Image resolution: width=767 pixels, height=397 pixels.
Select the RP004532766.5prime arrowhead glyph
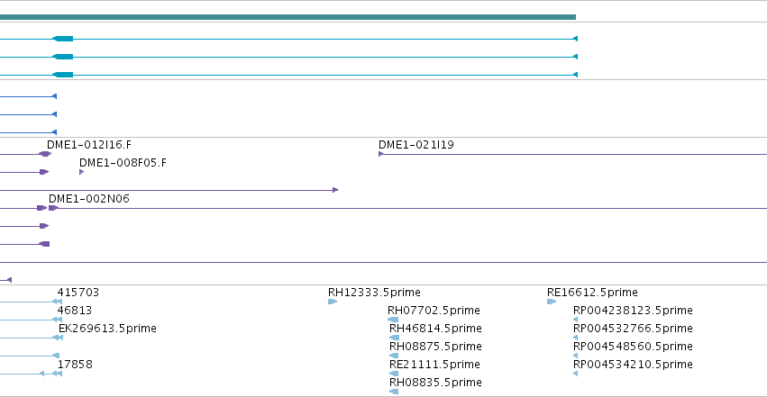575,338
